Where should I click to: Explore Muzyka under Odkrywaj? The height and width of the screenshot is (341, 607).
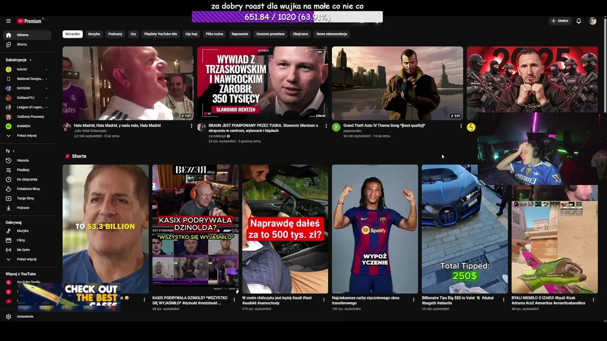28,231
